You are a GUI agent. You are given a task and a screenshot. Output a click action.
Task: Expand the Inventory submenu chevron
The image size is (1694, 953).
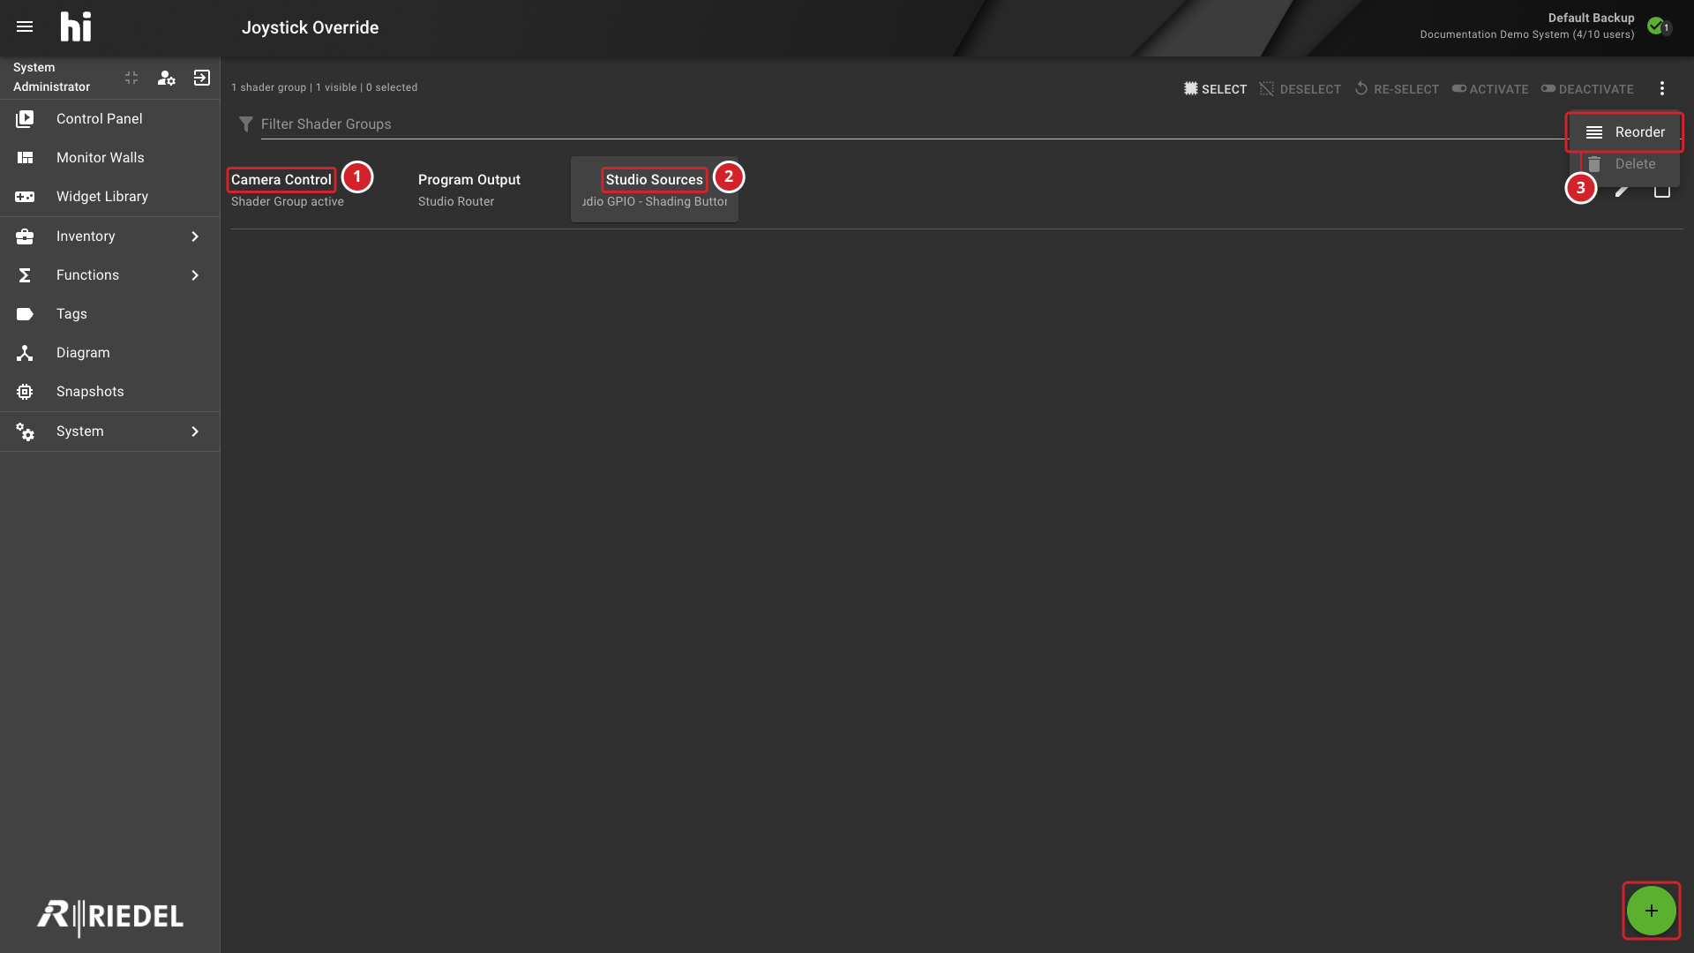(x=195, y=236)
